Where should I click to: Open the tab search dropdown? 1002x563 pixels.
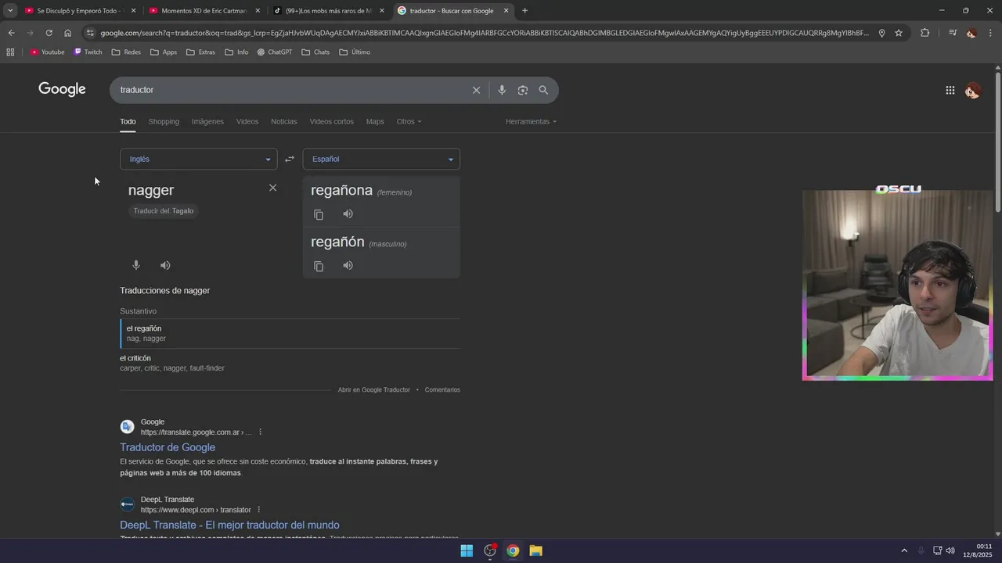[9, 10]
